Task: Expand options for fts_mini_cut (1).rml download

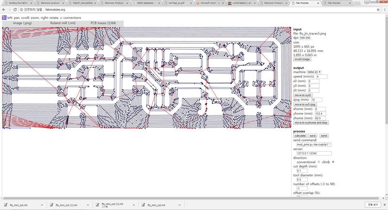Action: click(x=88, y=205)
